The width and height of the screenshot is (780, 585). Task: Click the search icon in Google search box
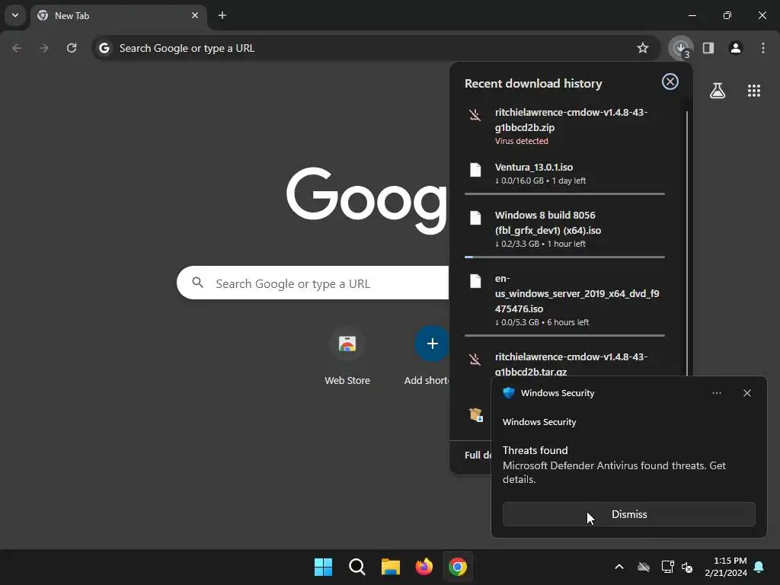coord(197,283)
